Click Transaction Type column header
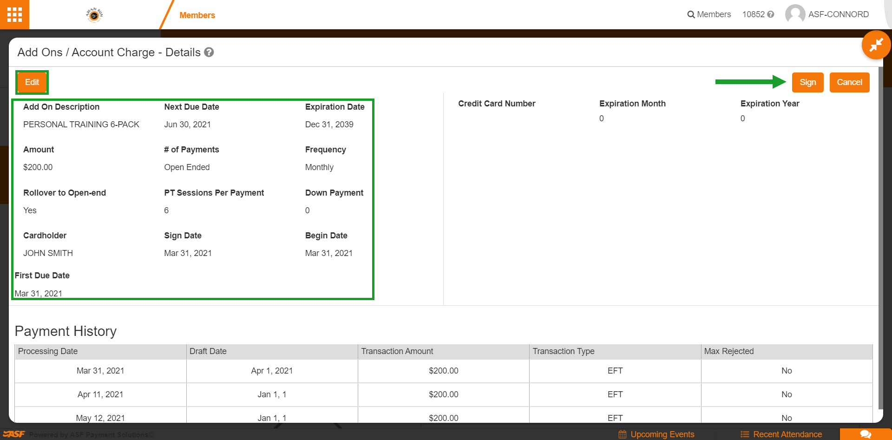Screen dimensions: 892x440 [x=615, y=351]
